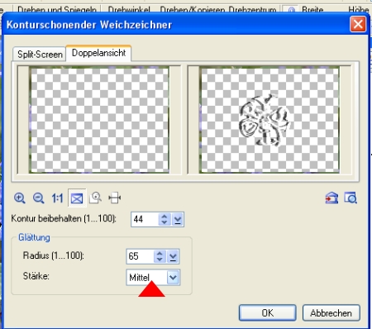Click the zoom in magnifier icon
This screenshot has height=329, width=372.
pos(20,198)
